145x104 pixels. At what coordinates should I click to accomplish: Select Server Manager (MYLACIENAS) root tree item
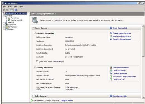point(16,13)
